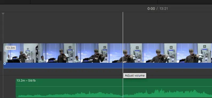
Task: Click the empty timeline area above the video clip
Action: 62,28
